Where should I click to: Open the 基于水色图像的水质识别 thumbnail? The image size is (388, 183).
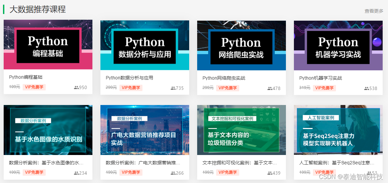[x=48, y=130]
